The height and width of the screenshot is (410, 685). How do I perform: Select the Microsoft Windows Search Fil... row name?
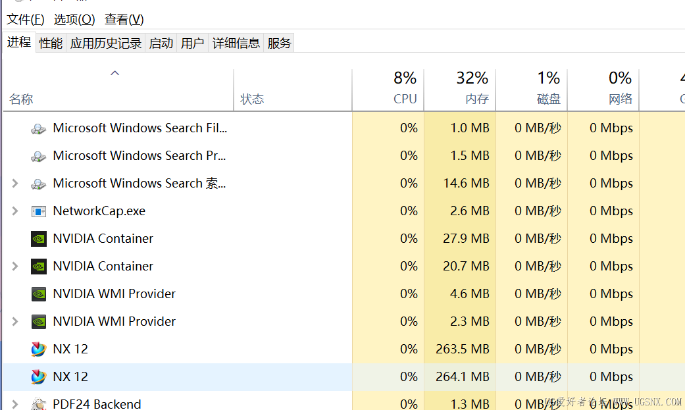140,128
